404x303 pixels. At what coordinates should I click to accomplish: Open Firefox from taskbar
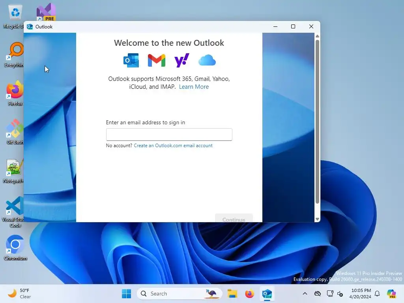point(249,294)
